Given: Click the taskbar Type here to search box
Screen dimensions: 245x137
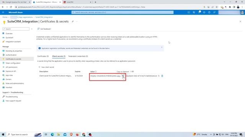Looking at the screenshot, I should click(x=24, y=134).
